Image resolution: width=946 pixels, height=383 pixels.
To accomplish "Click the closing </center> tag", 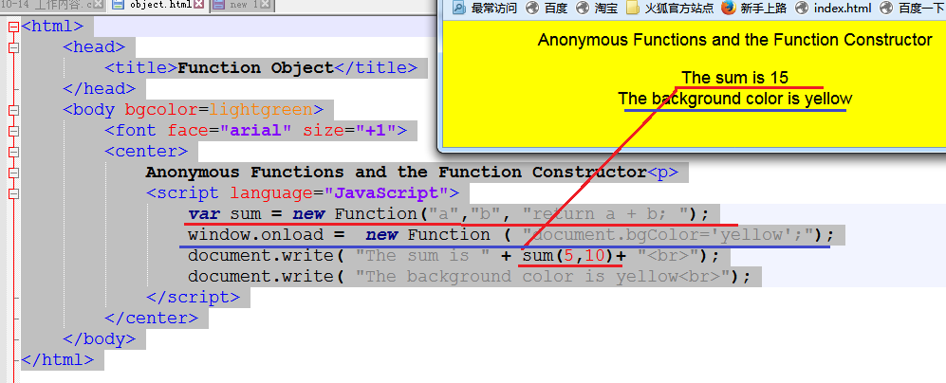I will [x=151, y=319].
